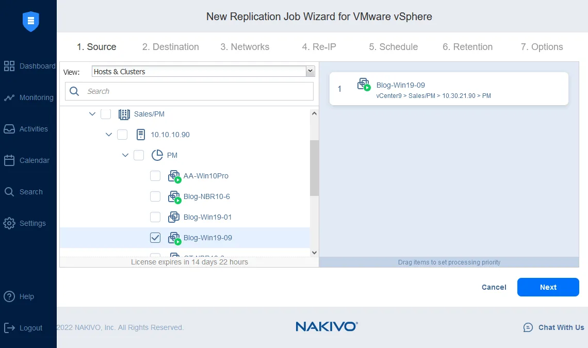Switch to the 5. Schedule step
Screen dimensions: 588x348
[393, 47]
